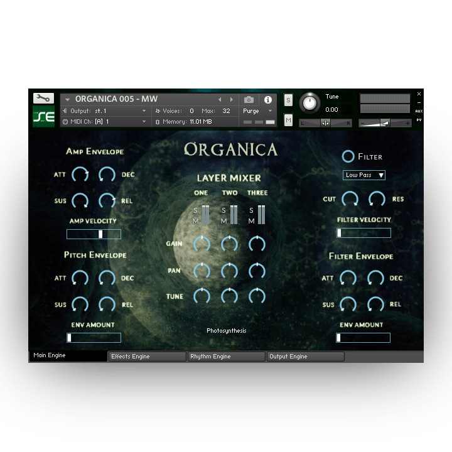Expand the Purge dropdown menu

pyautogui.click(x=259, y=111)
